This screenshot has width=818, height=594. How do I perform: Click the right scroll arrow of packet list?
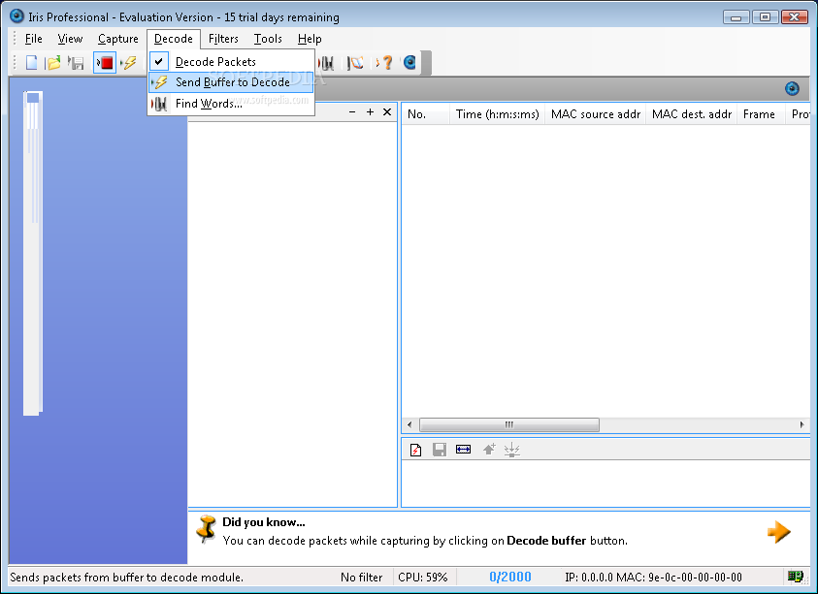tap(802, 424)
